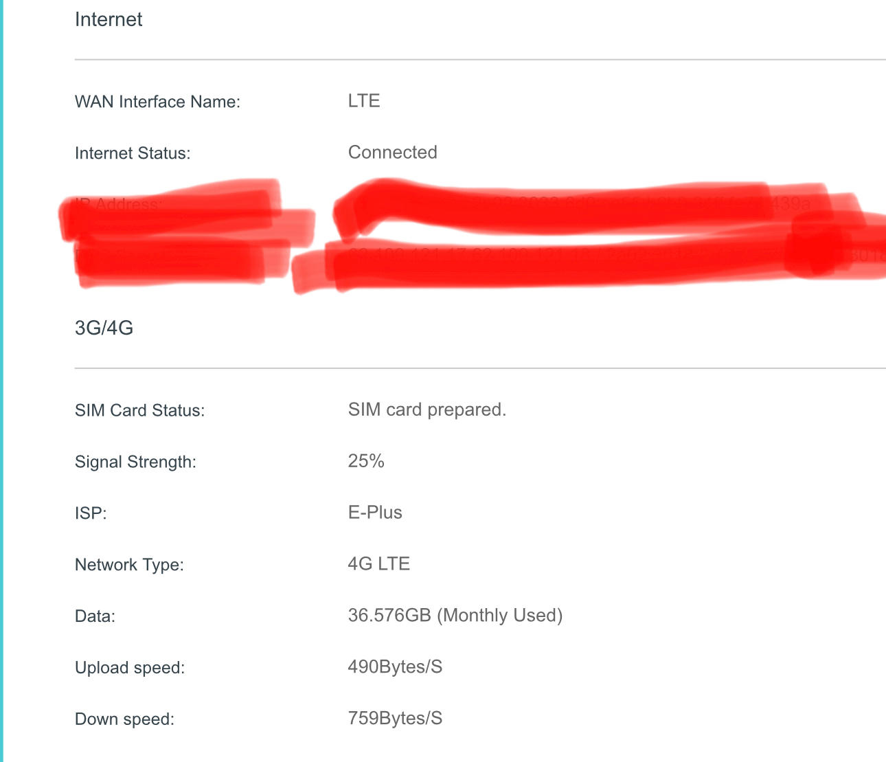Select the 490Bytes/S upload value
Image resolution: width=886 pixels, height=762 pixels.
click(x=395, y=667)
